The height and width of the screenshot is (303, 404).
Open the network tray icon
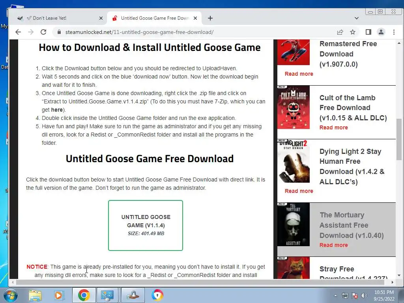coord(345,296)
